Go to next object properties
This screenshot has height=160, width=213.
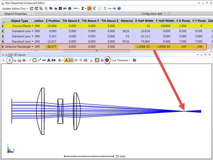(x=34, y=14)
